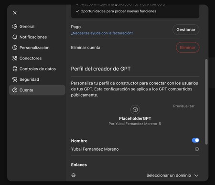Click the info icon beside Yubal Fernandez Moreno
This screenshot has width=215, height=185.
[x=197, y=149]
